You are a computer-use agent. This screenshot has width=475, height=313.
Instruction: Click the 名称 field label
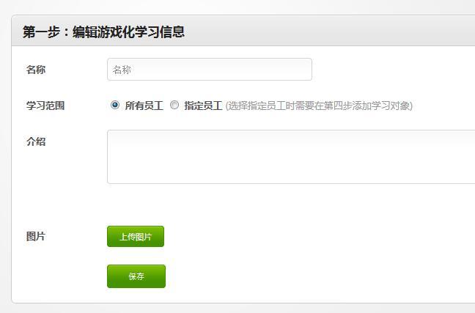(36, 70)
